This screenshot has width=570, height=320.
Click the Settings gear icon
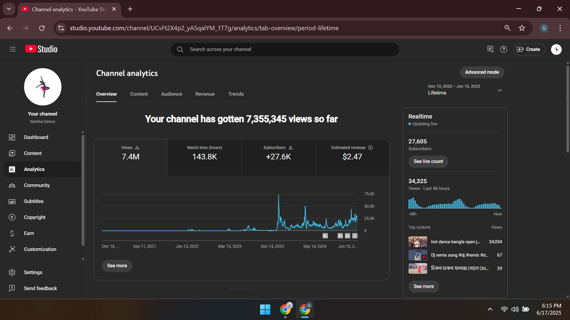click(x=12, y=272)
